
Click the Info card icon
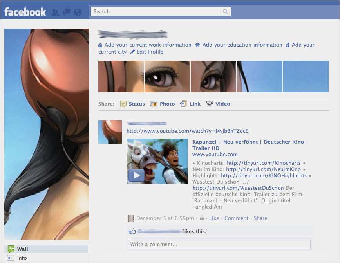pyautogui.click(x=11, y=258)
